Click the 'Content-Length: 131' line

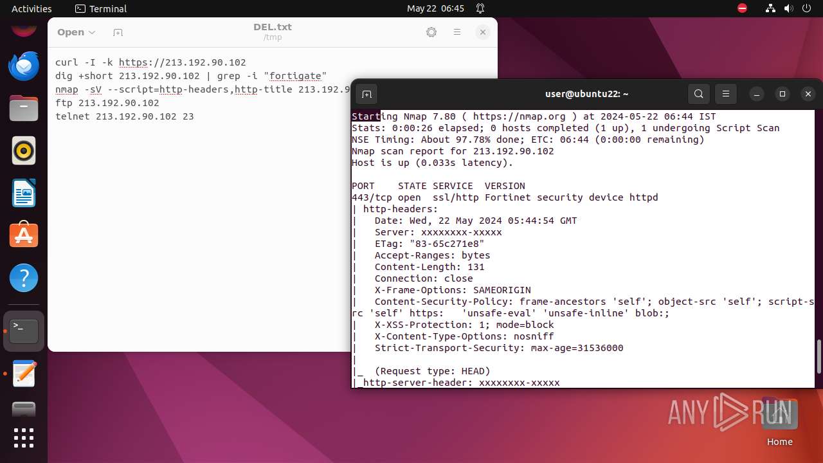[430, 267]
